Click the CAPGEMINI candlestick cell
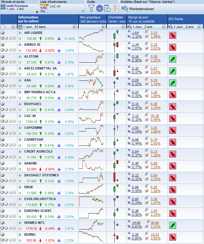This screenshot has height=244, width=204. 116,130
